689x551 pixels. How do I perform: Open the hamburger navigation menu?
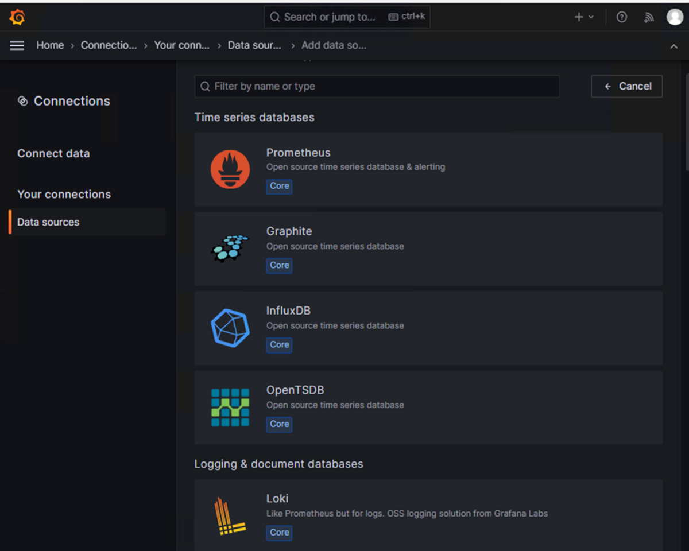17,45
